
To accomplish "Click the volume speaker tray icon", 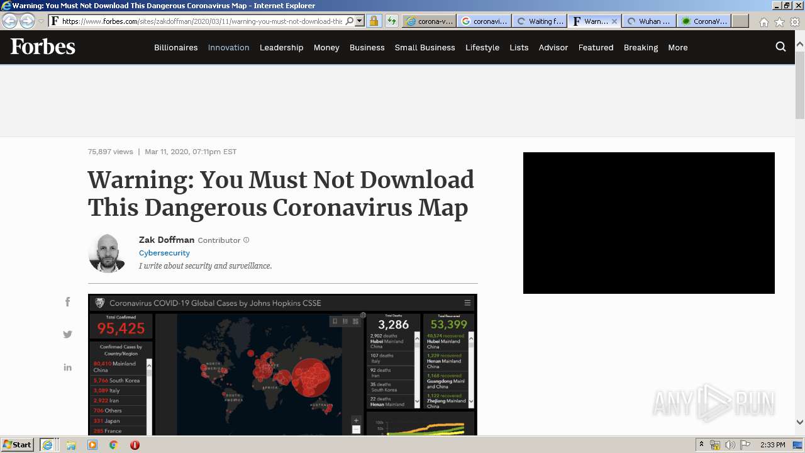I will point(730,445).
